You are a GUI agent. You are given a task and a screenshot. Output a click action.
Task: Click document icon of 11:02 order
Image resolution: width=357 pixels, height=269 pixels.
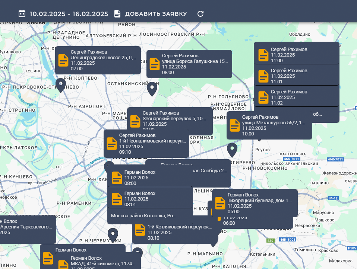(x=263, y=97)
